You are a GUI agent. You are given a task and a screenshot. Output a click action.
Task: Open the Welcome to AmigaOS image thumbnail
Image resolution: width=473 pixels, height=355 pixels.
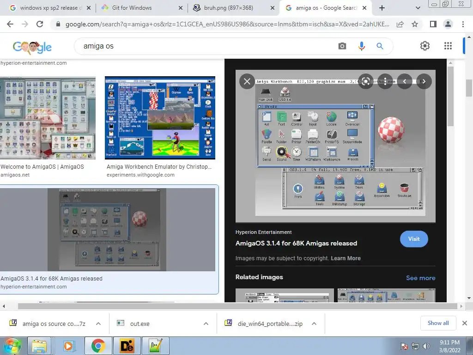tap(48, 118)
